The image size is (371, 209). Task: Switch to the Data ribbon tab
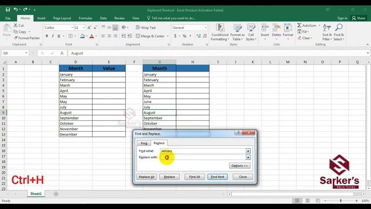click(x=103, y=18)
